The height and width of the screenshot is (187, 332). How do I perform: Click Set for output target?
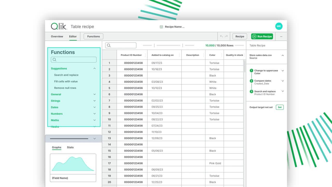point(280,107)
